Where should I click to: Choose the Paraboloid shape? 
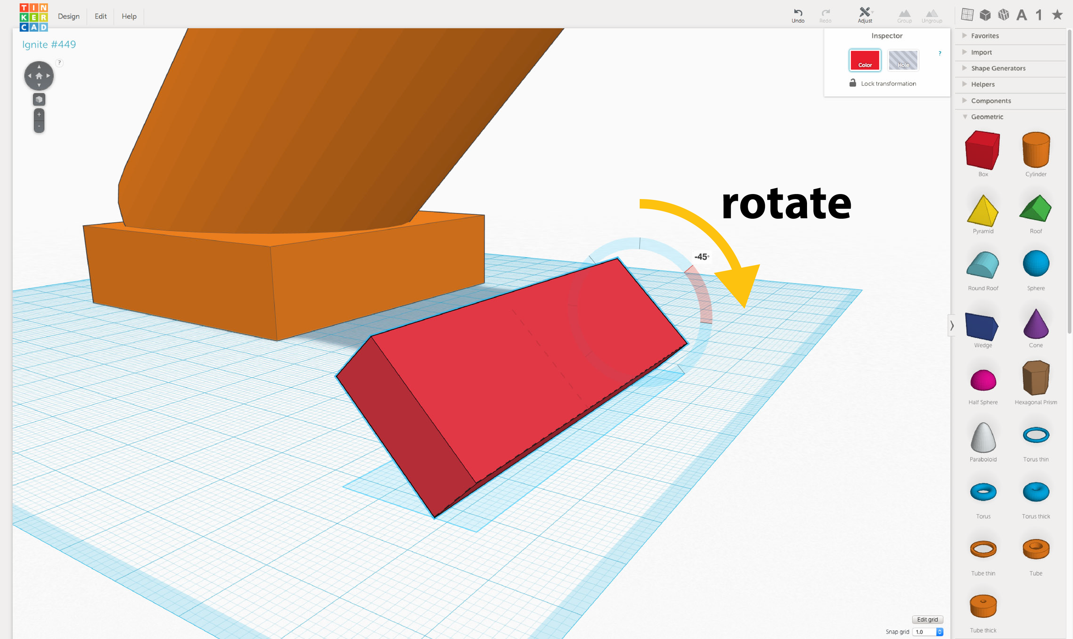(983, 437)
